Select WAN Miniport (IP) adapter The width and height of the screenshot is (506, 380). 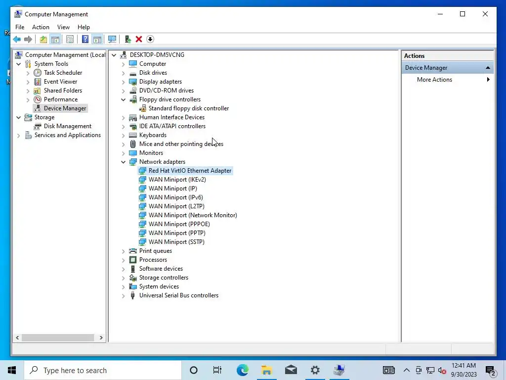(172, 189)
